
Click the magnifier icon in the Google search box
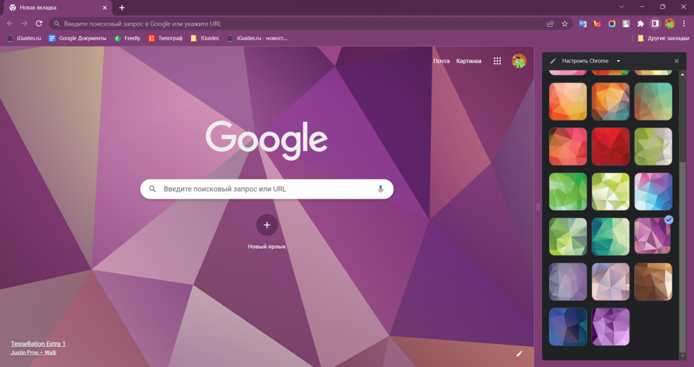[x=152, y=189]
